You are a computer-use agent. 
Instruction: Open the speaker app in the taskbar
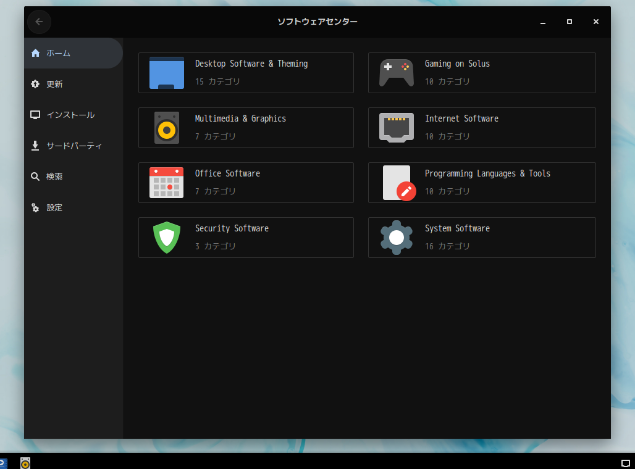pyautogui.click(x=25, y=463)
